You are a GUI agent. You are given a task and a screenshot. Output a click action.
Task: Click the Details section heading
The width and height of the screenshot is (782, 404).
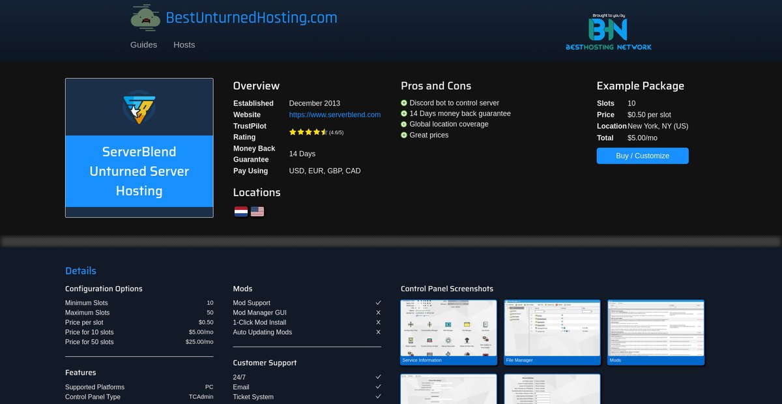tap(81, 271)
